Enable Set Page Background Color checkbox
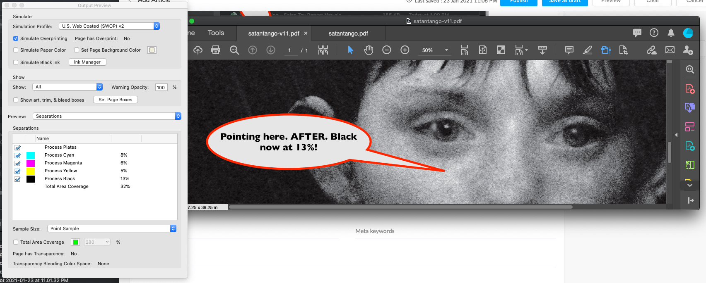This screenshot has width=706, height=283. pyautogui.click(x=77, y=50)
